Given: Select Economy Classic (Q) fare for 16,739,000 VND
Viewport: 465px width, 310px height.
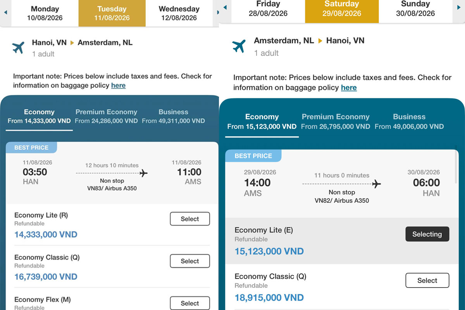Looking at the screenshot, I should tap(190, 261).
